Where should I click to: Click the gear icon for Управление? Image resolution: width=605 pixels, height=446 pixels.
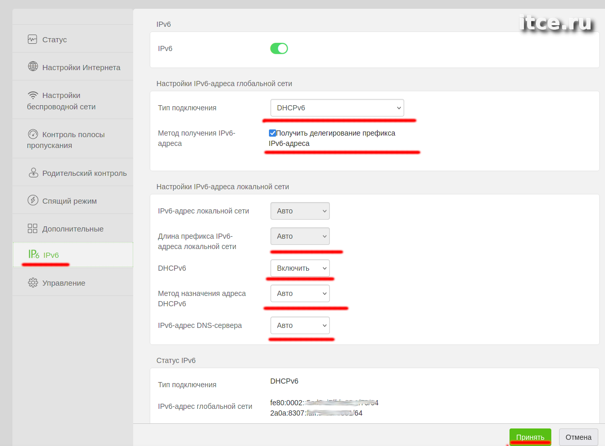[33, 283]
